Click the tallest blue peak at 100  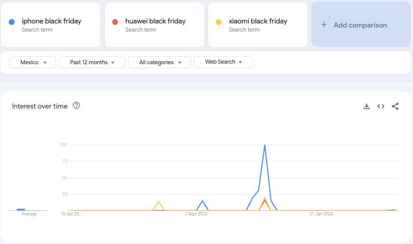tap(264, 146)
